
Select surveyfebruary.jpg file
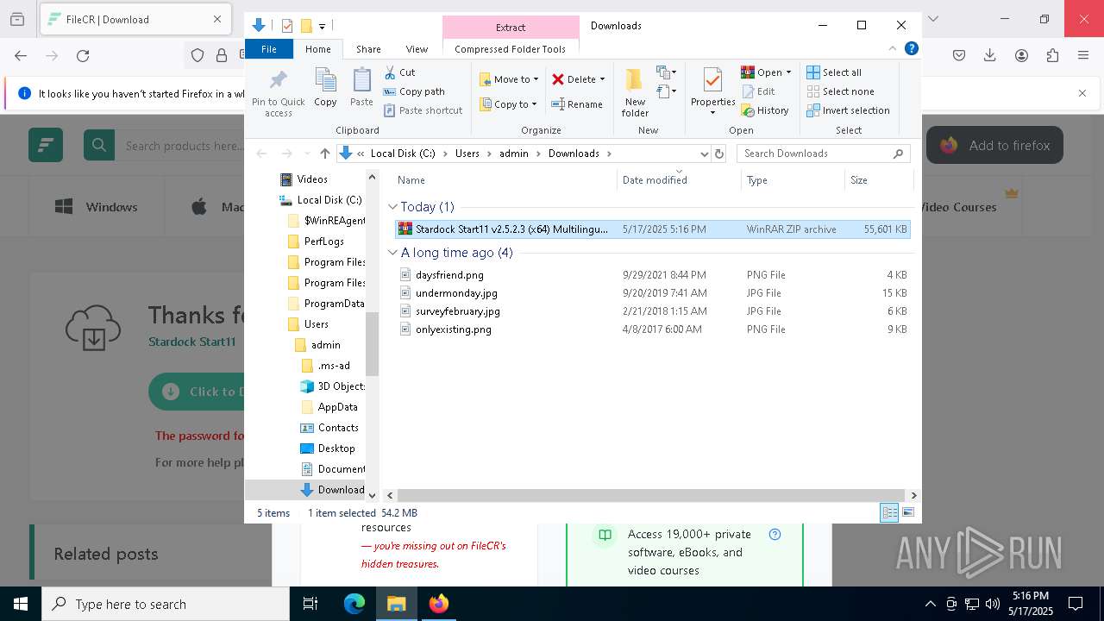click(x=652, y=311)
